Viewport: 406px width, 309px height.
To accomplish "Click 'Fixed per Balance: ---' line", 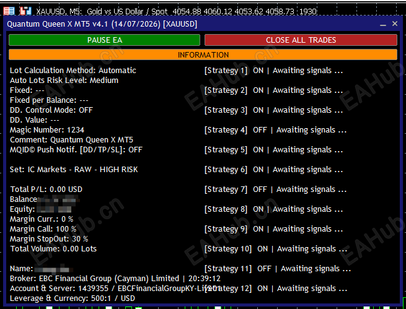I will click(x=49, y=100).
